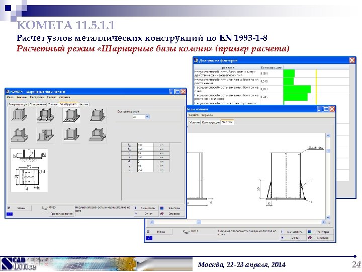
Task: Click coefficient value 0,353 in factors diagram
Action: coord(264,74)
